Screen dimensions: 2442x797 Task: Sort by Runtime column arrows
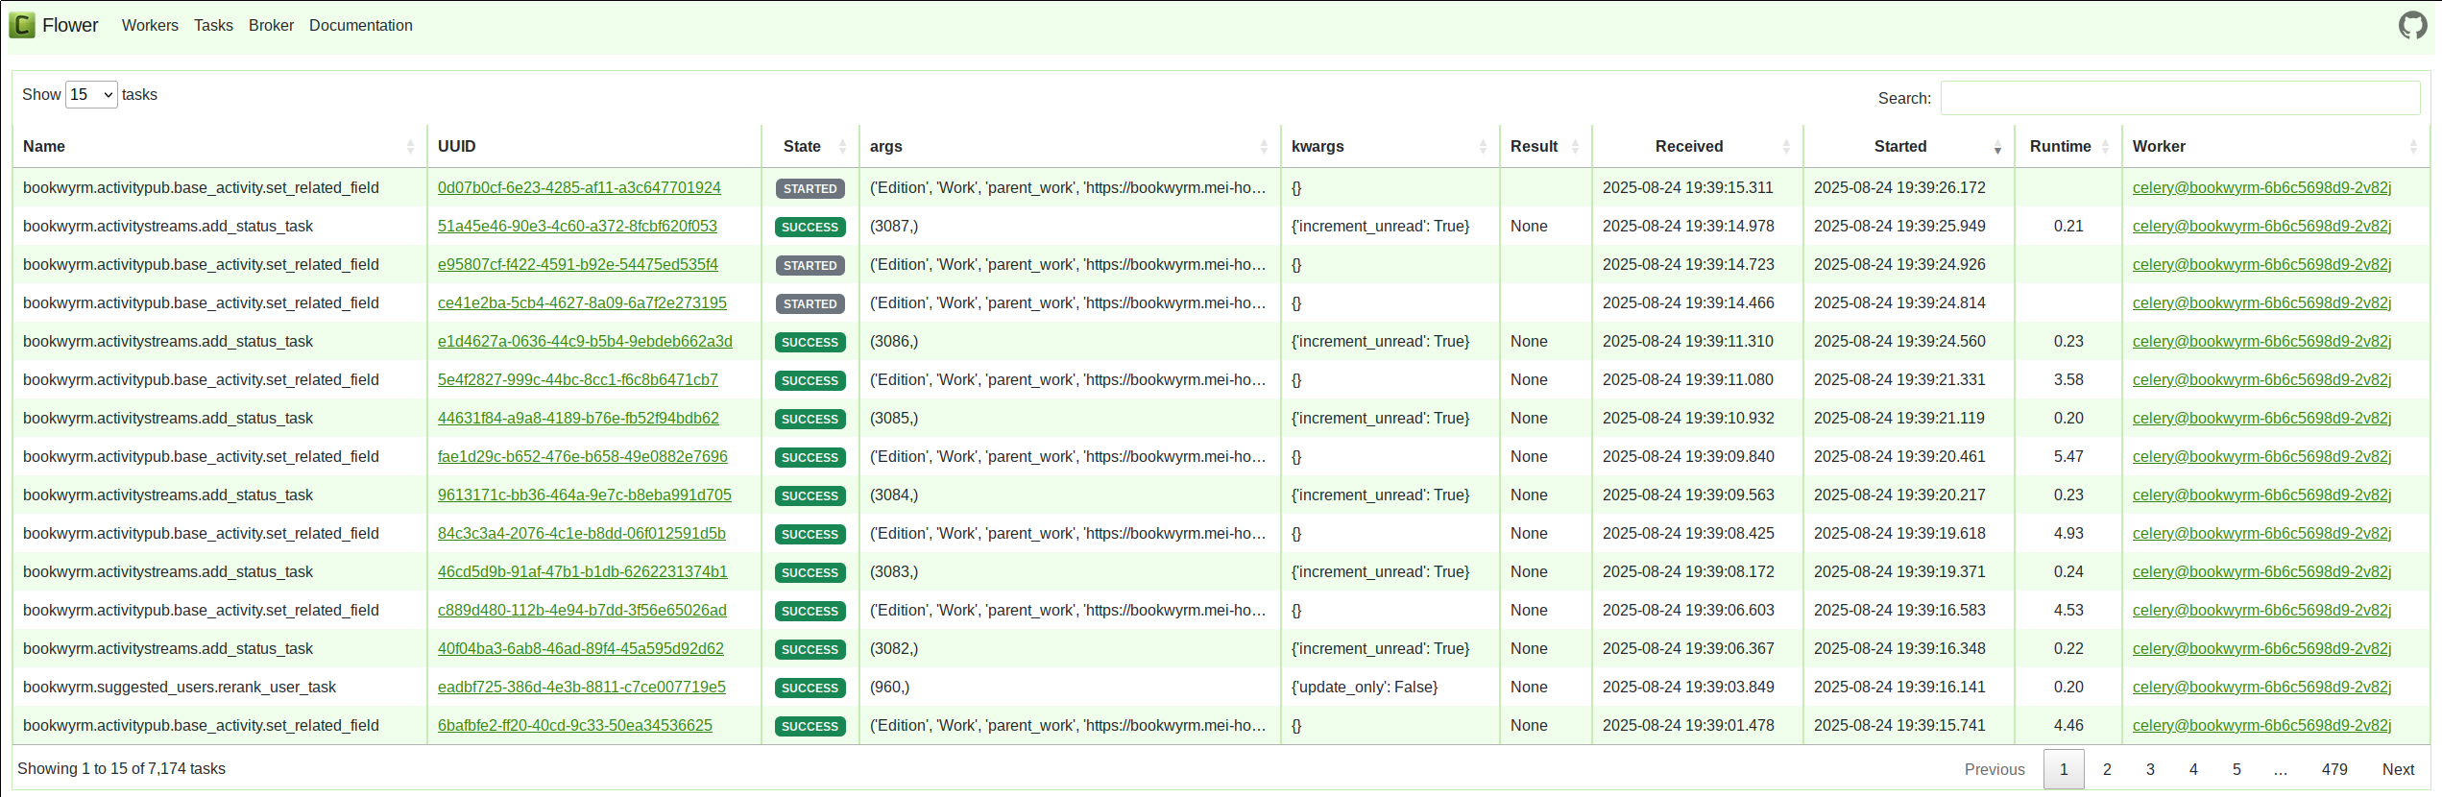[x=2105, y=147]
